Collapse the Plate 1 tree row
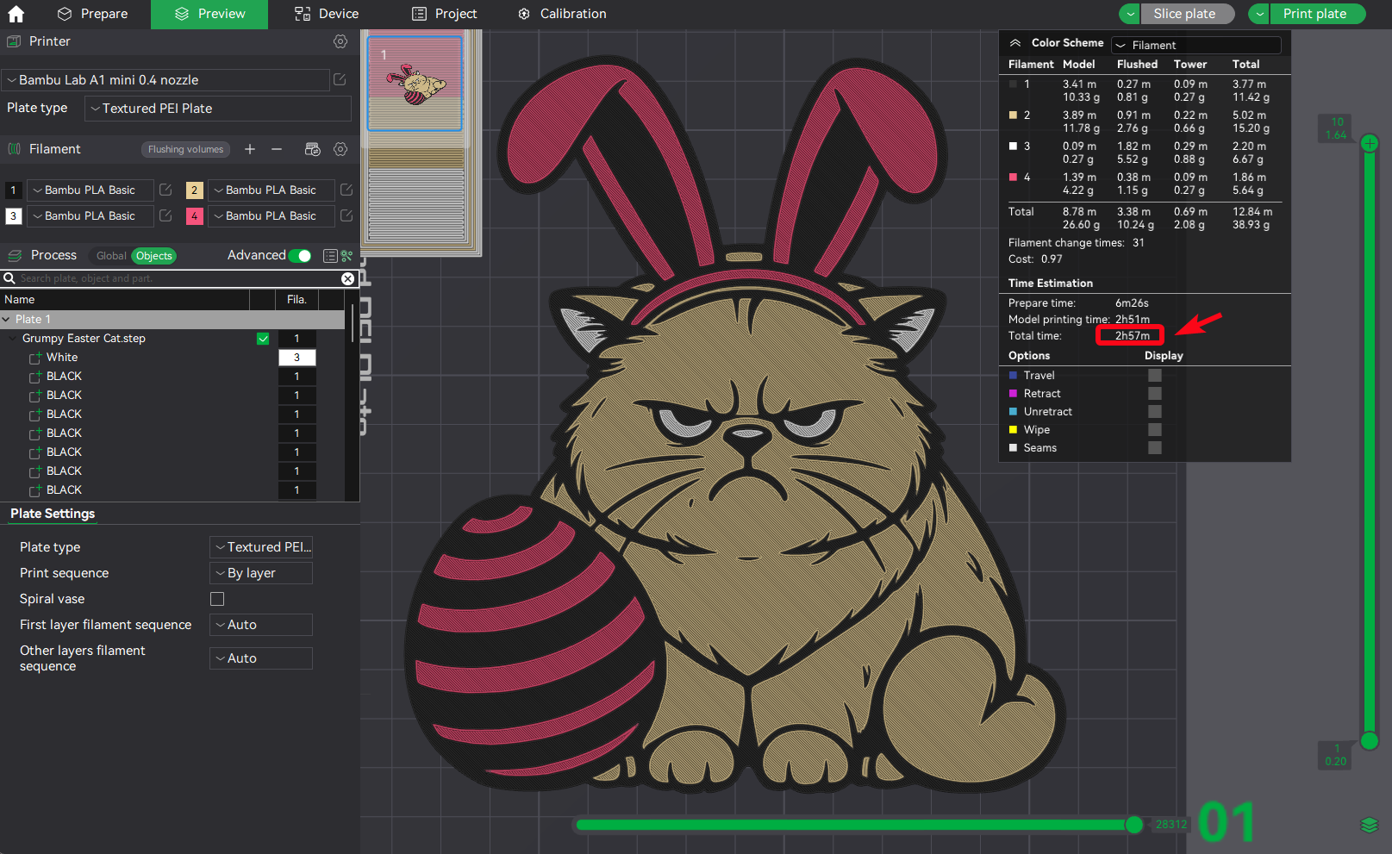Screen dimensions: 1392x854 coord(7,320)
